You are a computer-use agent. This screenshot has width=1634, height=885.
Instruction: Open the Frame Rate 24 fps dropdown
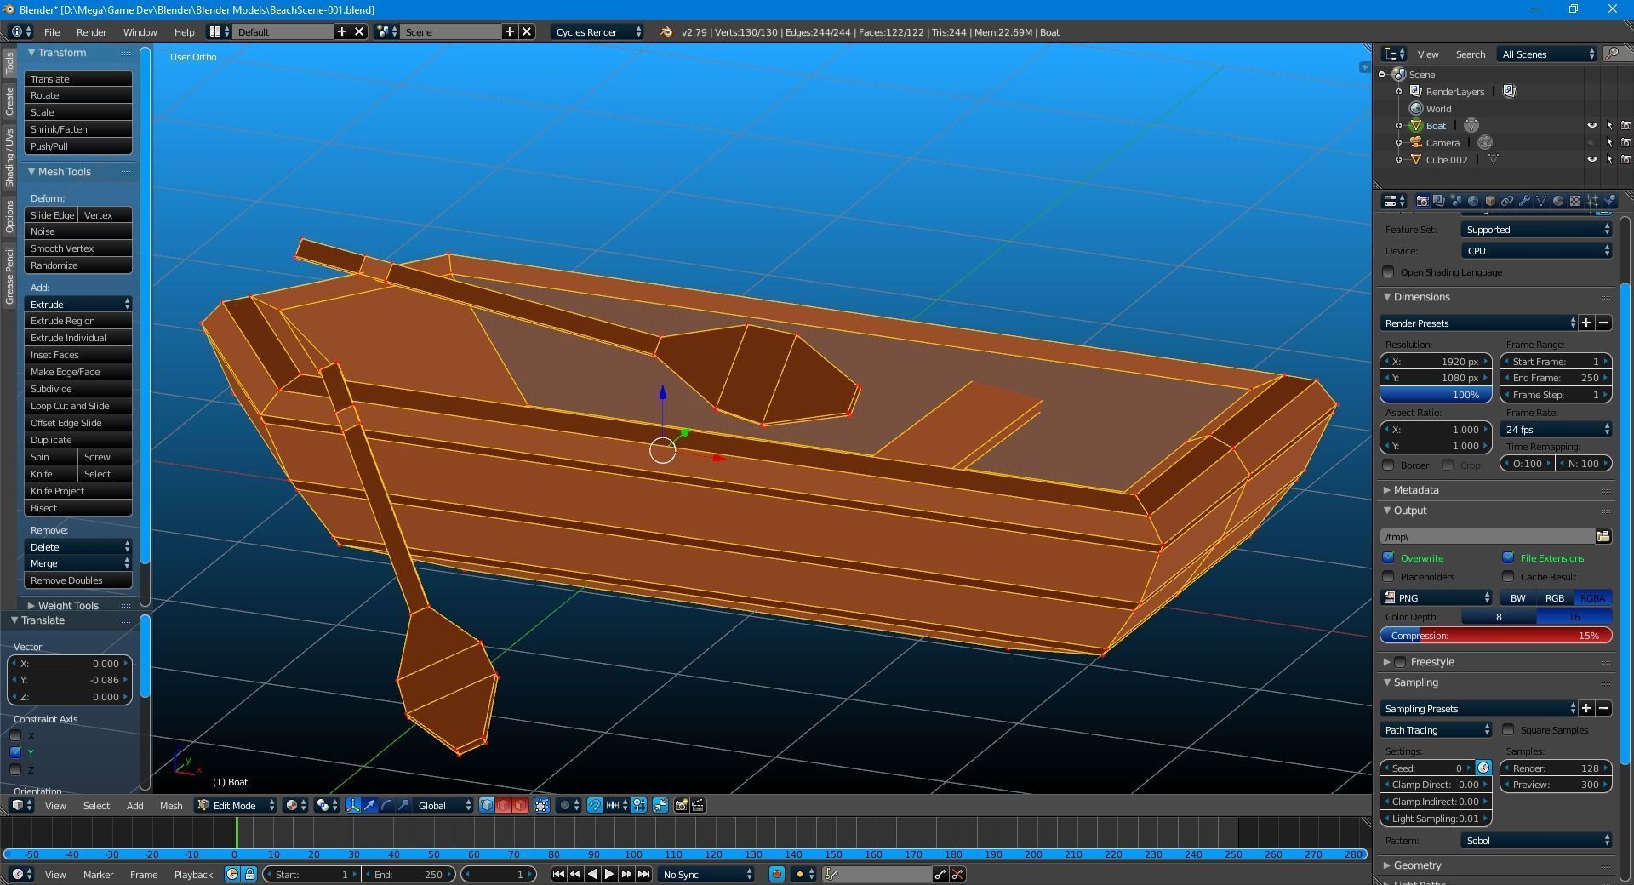pos(1556,430)
